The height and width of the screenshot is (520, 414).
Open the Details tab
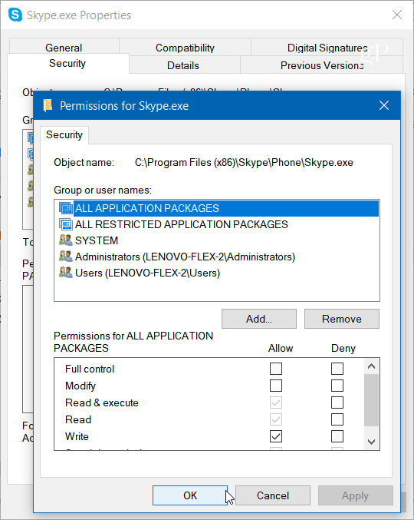183,65
